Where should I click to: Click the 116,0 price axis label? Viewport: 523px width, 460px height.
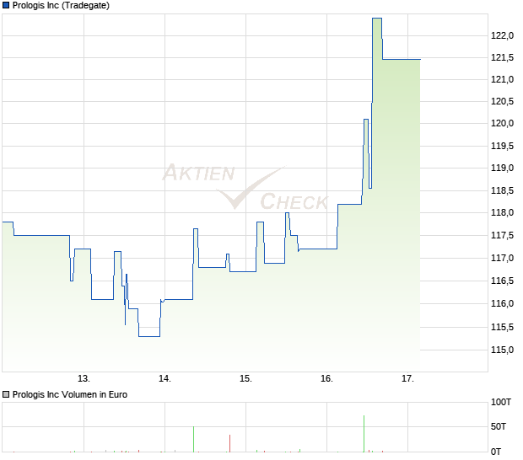502,303
